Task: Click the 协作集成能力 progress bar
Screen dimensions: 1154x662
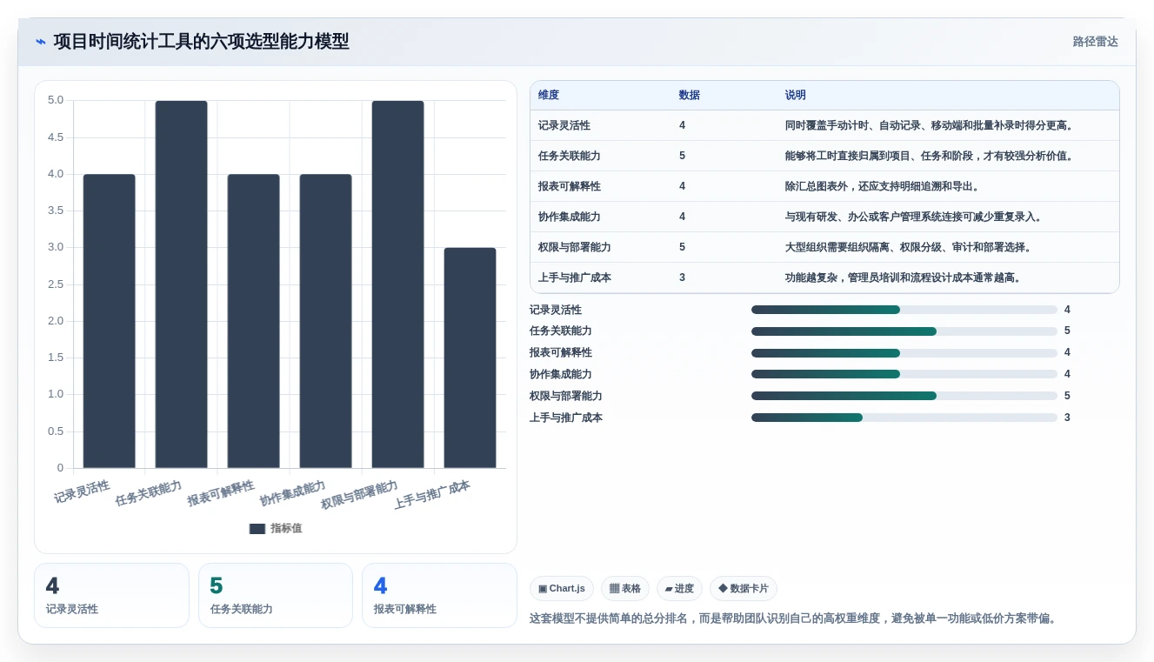Action: click(904, 374)
